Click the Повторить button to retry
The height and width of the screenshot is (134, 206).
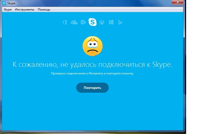pos(92,88)
